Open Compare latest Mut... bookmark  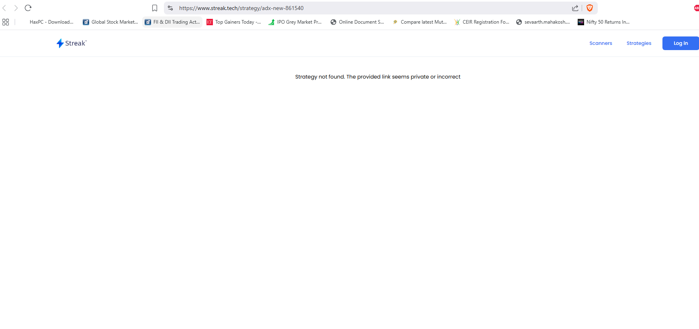tap(419, 22)
